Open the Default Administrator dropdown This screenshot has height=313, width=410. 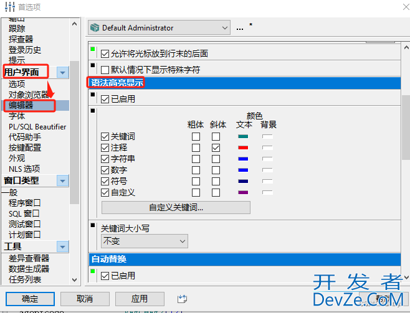pos(159,27)
